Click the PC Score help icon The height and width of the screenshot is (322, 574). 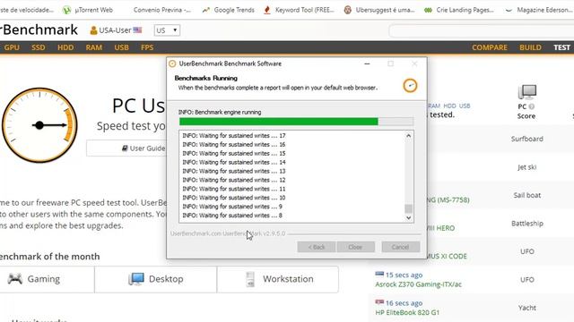[x=532, y=106]
